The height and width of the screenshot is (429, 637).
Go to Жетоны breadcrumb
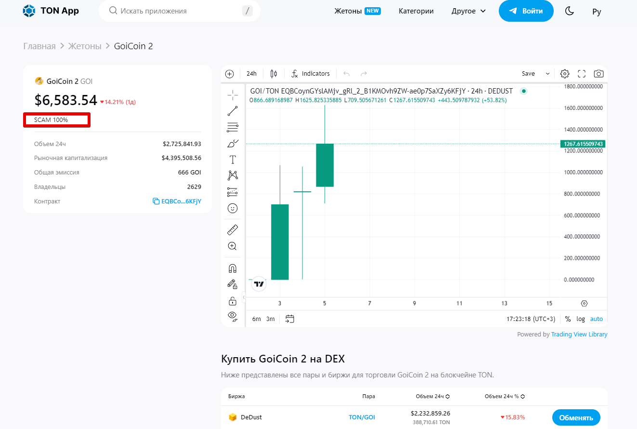[85, 46]
